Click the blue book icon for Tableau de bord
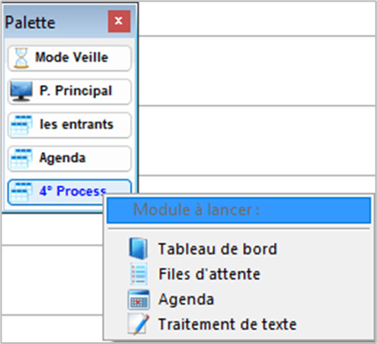Viewport: 377px width, 344px height. [138, 248]
